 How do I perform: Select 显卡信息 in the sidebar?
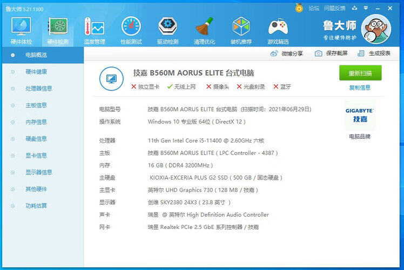(43, 156)
